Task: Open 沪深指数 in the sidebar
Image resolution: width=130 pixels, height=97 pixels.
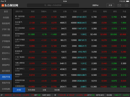Action: (x=6, y=47)
